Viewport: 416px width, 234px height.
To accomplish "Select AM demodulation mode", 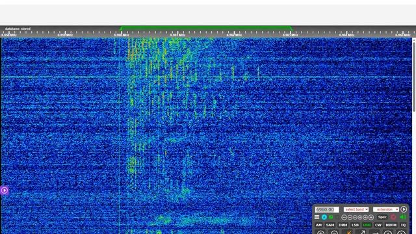I will coord(318,225).
